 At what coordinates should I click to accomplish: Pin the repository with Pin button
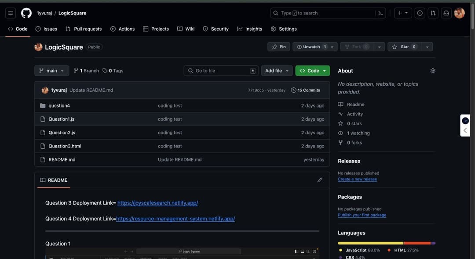(x=279, y=47)
